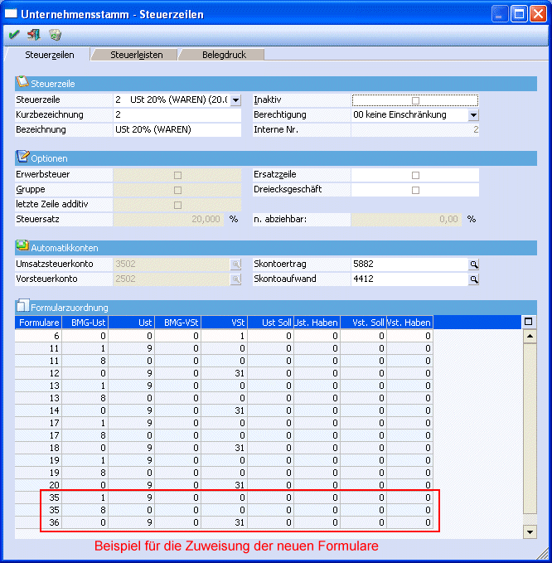Open the Belegdruck tab
The width and height of the screenshot is (552, 563).
[x=223, y=55]
